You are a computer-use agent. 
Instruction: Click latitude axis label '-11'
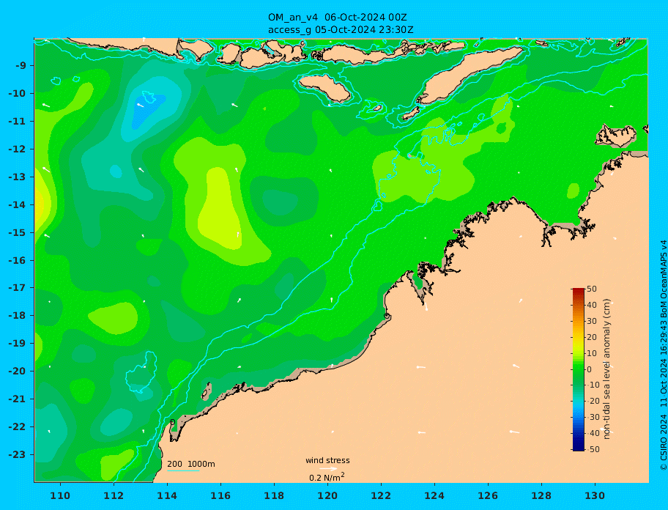click(17, 122)
